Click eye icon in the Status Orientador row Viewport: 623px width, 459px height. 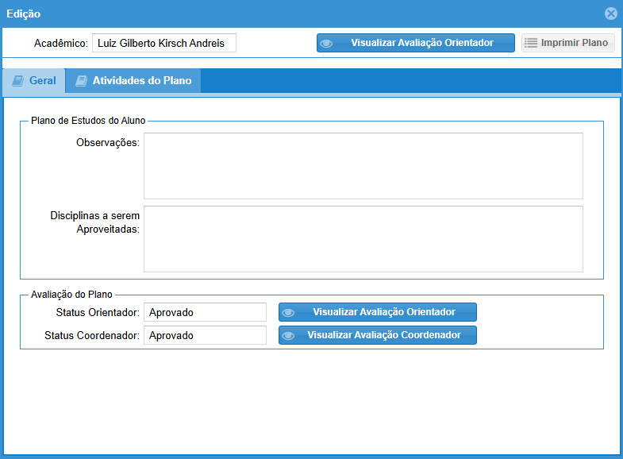pos(288,313)
